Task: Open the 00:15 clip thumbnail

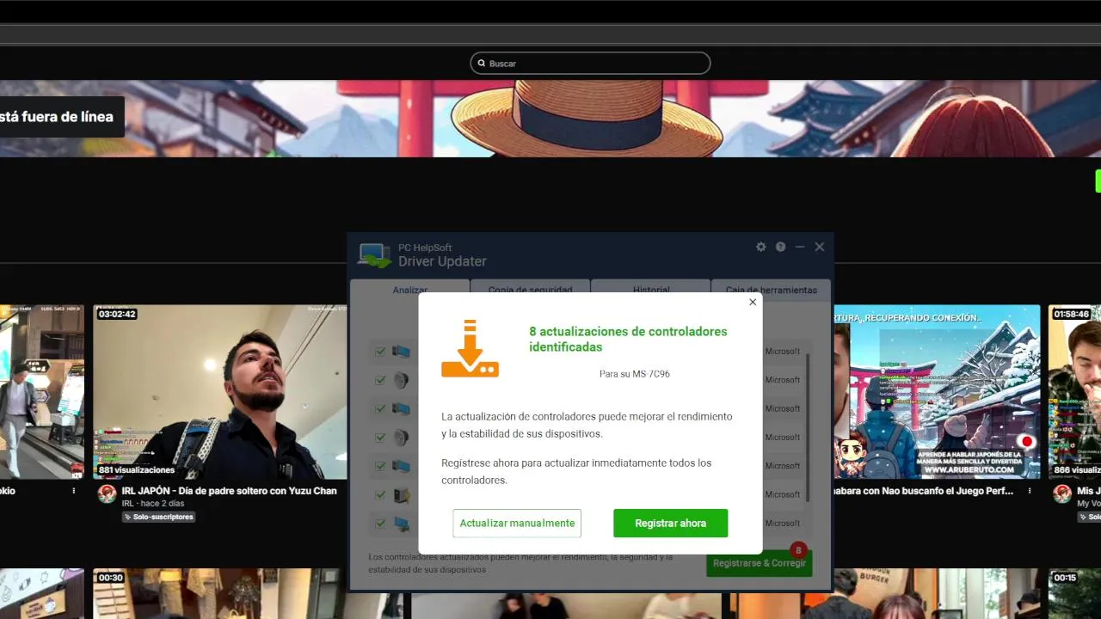Action: 1074,593
